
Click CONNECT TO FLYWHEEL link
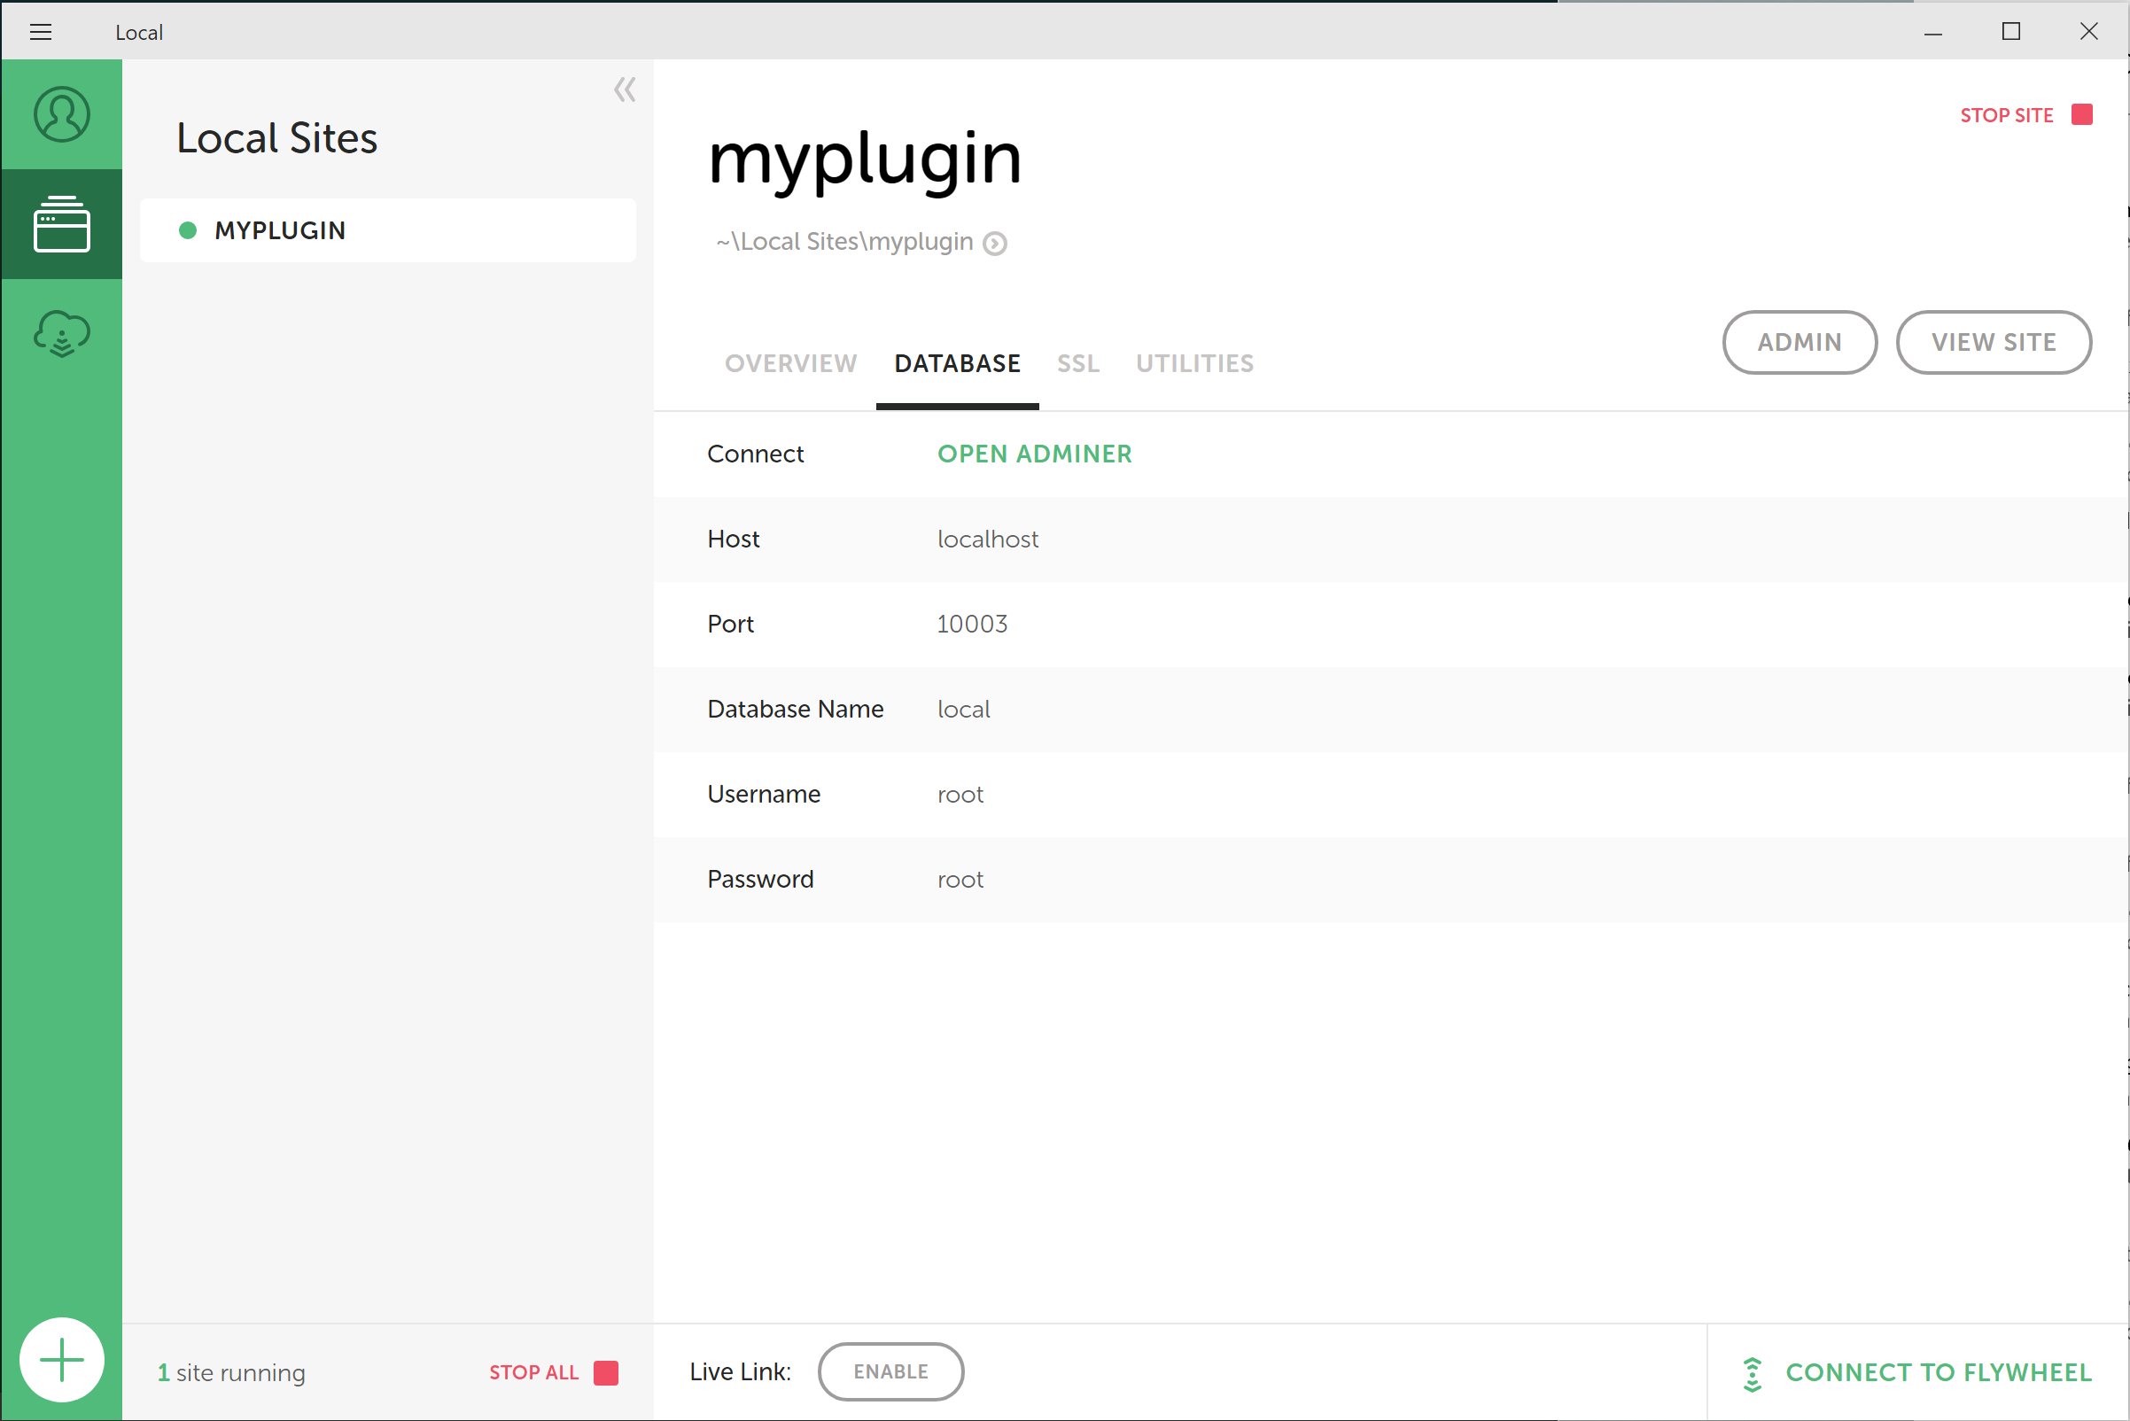(1938, 1373)
